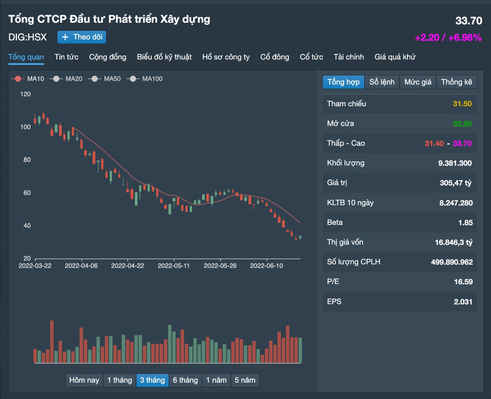Show the MA100 moving average

point(133,79)
